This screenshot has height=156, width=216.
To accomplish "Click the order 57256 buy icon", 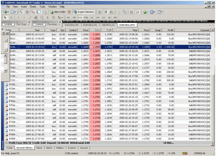I will point(6,85).
